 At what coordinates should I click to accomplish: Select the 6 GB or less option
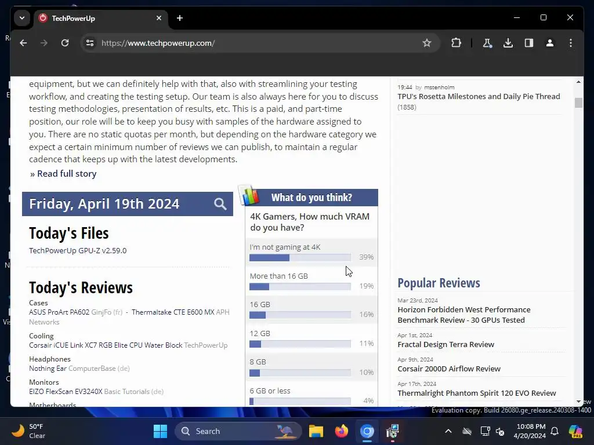pos(270,391)
